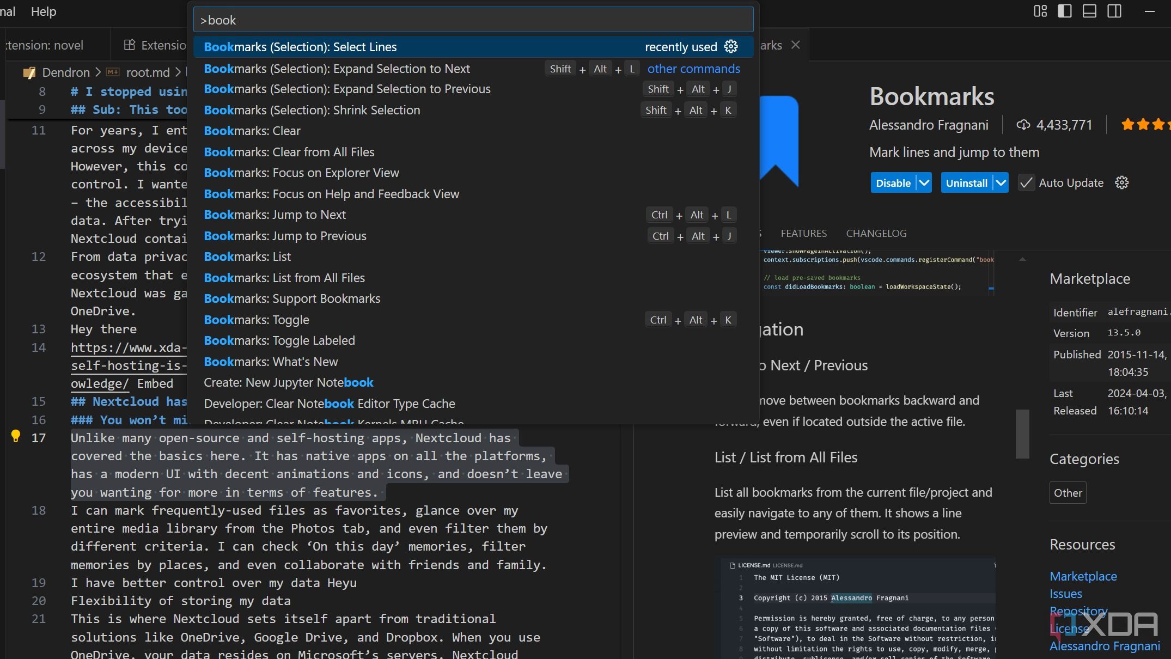Switch to the CHANGELOG tab
Viewport: 1171px width, 659px height.
click(876, 234)
